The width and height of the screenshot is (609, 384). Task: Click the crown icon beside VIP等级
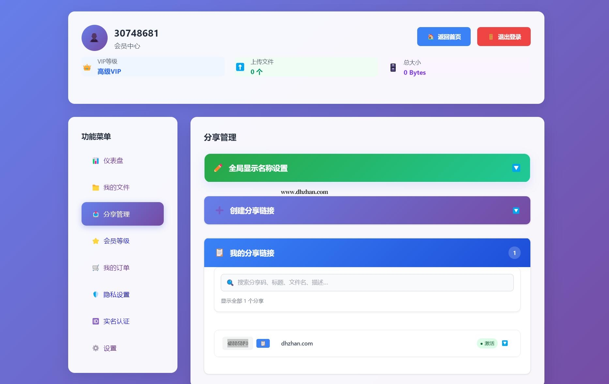pyautogui.click(x=87, y=67)
